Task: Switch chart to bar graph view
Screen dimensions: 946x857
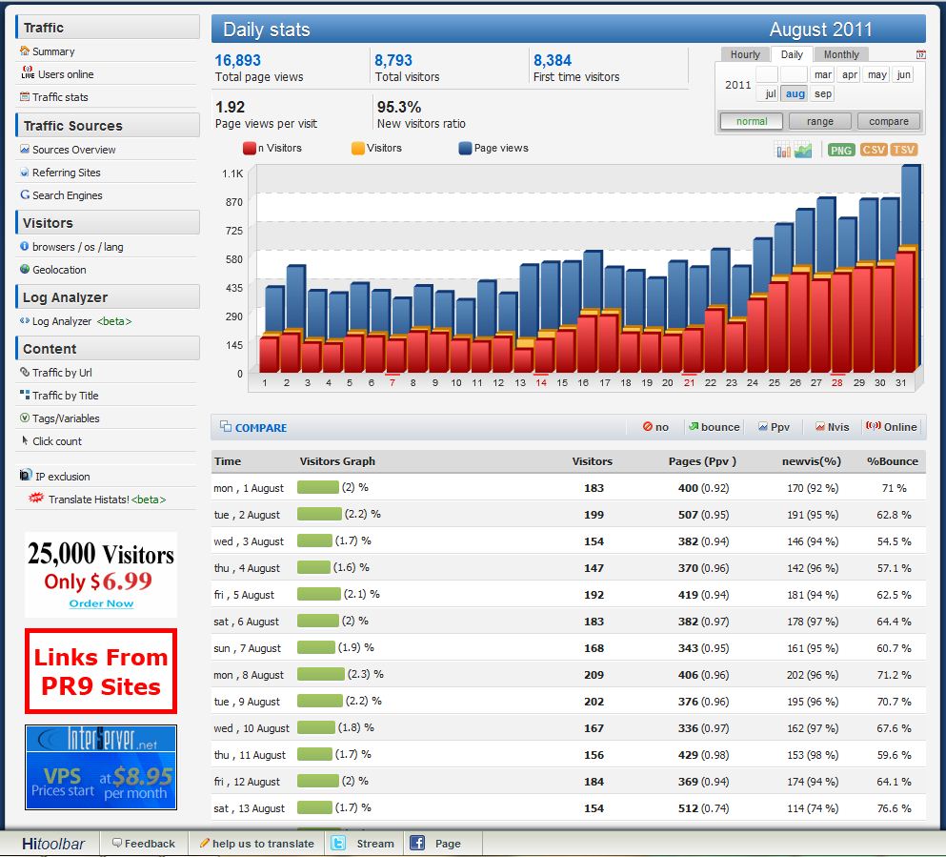Action: point(783,151)
